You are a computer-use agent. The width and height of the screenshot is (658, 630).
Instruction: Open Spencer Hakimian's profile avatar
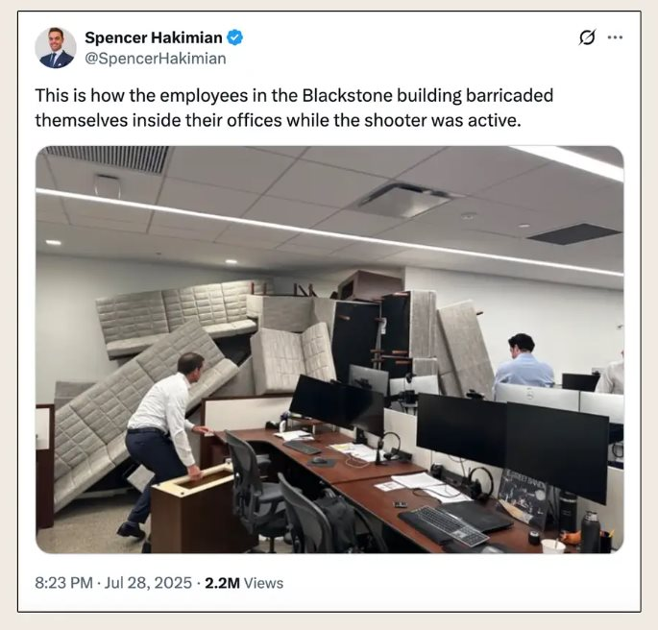[x=56, y=48]
